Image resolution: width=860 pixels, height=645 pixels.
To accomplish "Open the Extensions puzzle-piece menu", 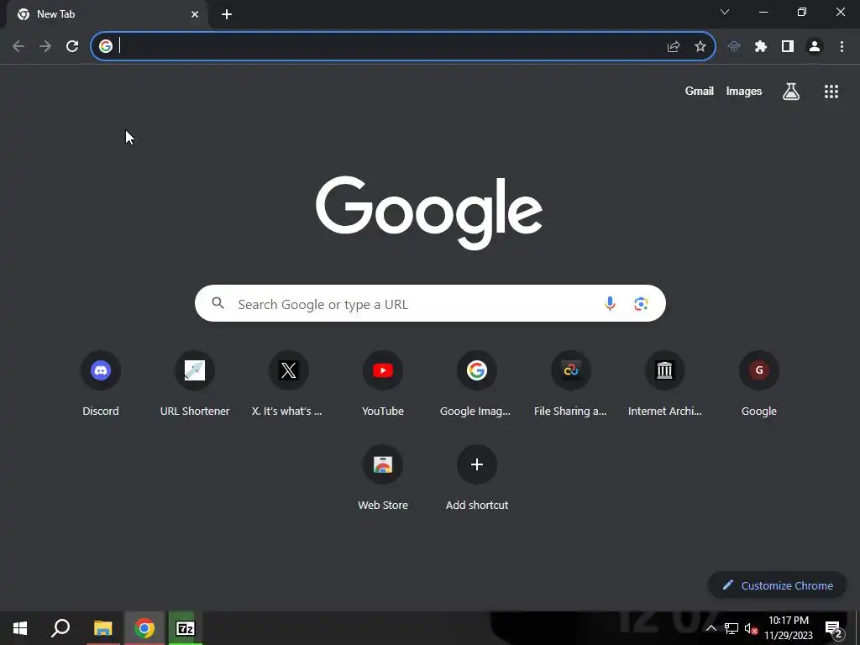I will (x=761, y=47).
